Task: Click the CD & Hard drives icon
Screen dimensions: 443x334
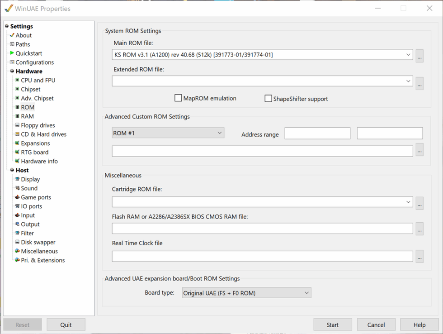Action: 17,134
